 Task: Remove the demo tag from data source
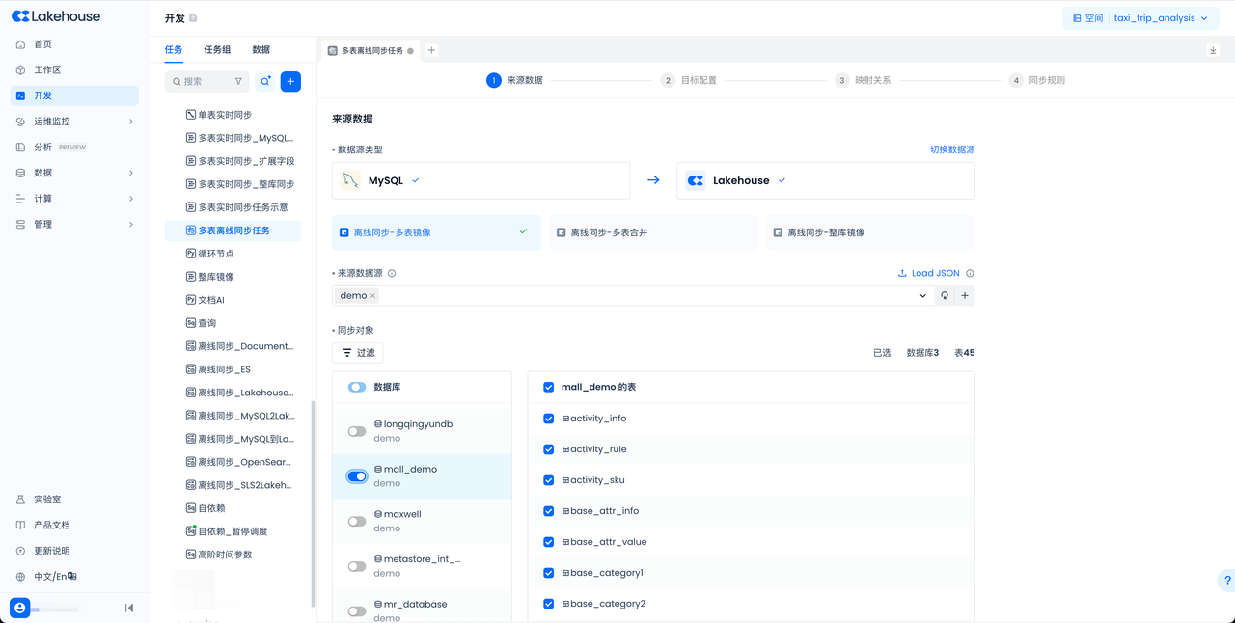[372, 296]
